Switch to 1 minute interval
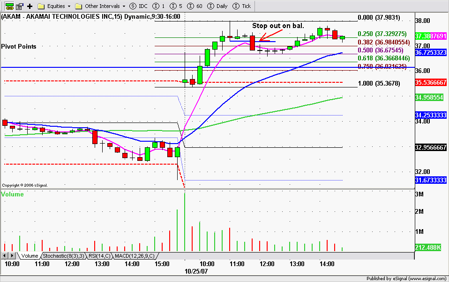 click(158, 6)
